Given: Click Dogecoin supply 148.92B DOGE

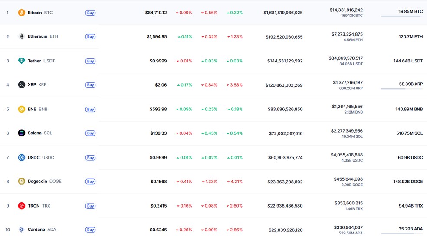Looking at the screenshot, I should coord(408,181).
